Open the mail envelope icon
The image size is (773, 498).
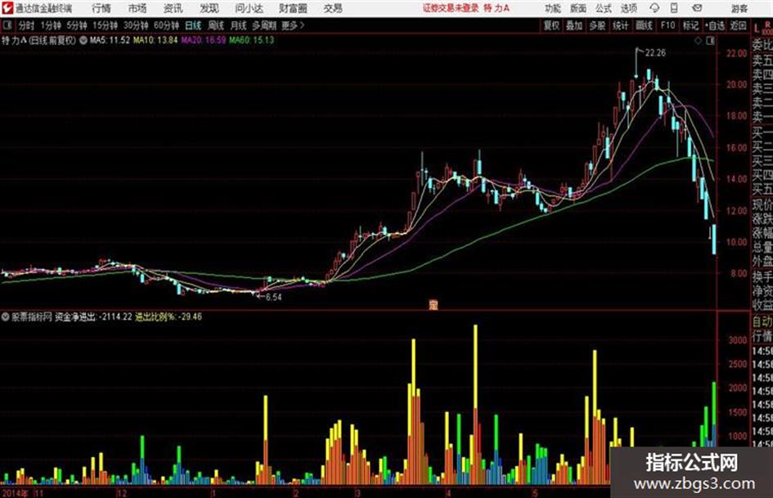[x=697, y=8]
